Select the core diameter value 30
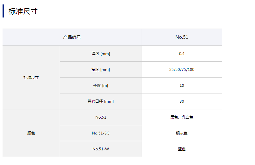 [x=182, y=101]
